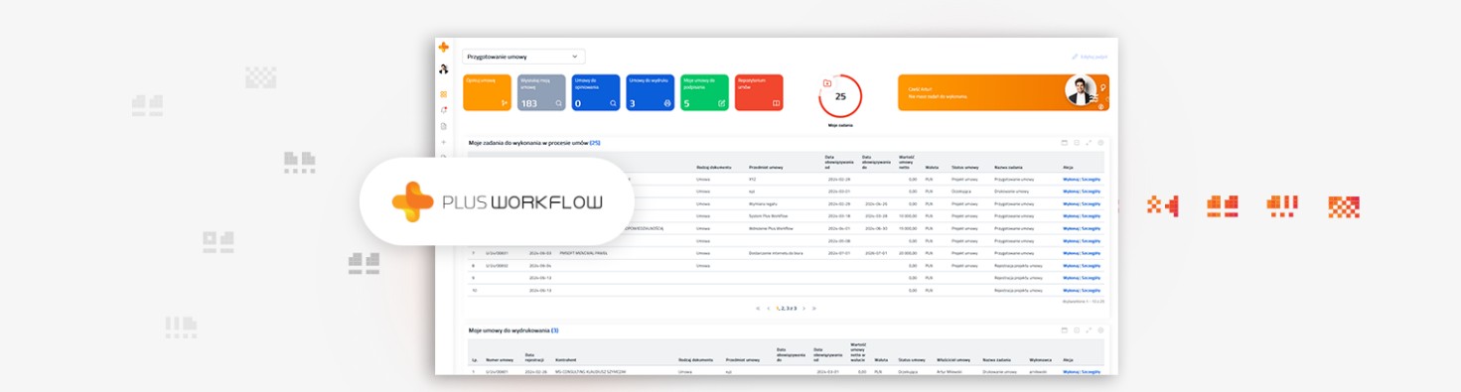Open the green Moje umowy do podpisania tile

tap(704, 92)
